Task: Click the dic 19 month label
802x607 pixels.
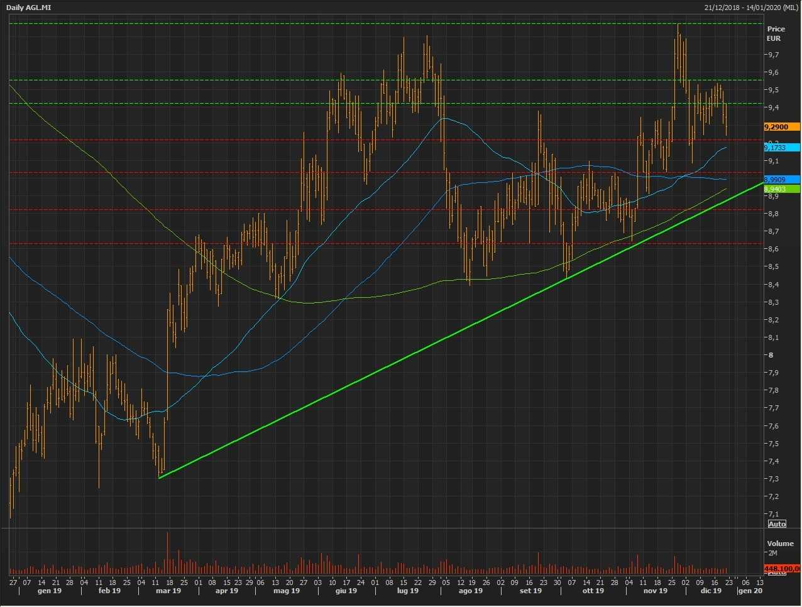Action: (711, 591)
